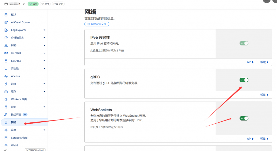This screenshot has height=151, width=277.
Task: Click text 此设置上次更改时间为 2 年前
Action: point(107,51)
